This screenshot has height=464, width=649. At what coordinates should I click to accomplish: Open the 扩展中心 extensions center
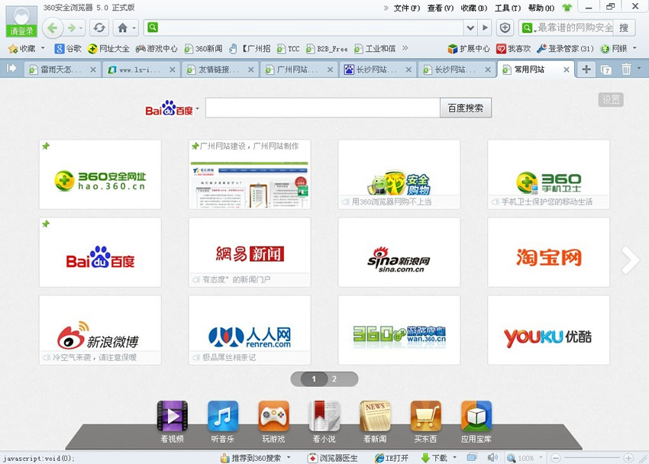[x=469, y=49]
